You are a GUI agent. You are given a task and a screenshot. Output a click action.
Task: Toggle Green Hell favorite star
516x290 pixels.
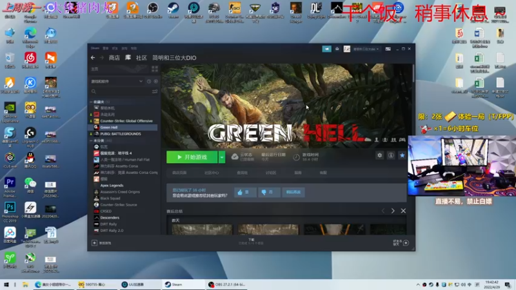point(402,155)
